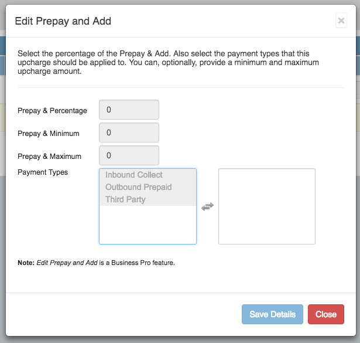The width and height of the screenshot is (360, 343).
Task: Click the Business Pro feature note
Action: pos(97,263)
